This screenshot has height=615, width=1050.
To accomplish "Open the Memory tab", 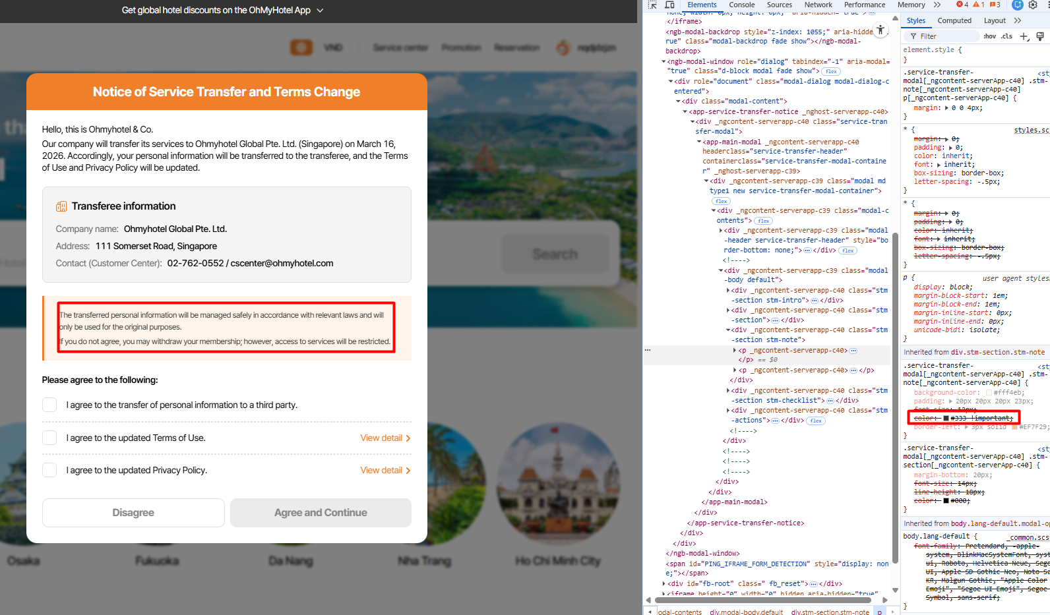I will [911, 5].
